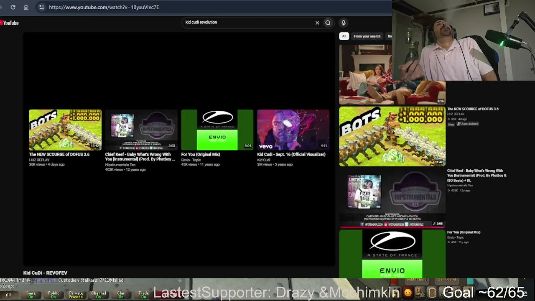
Task: Edit the 'kid cudi revolution' search field
Action: pos(249,23)
